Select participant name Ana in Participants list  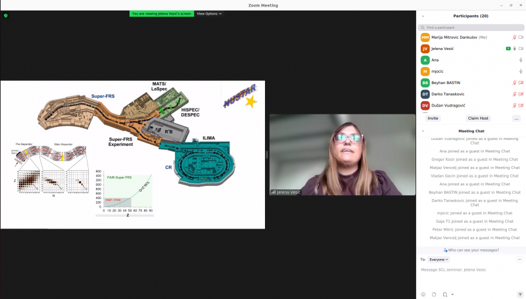point(435,60)
